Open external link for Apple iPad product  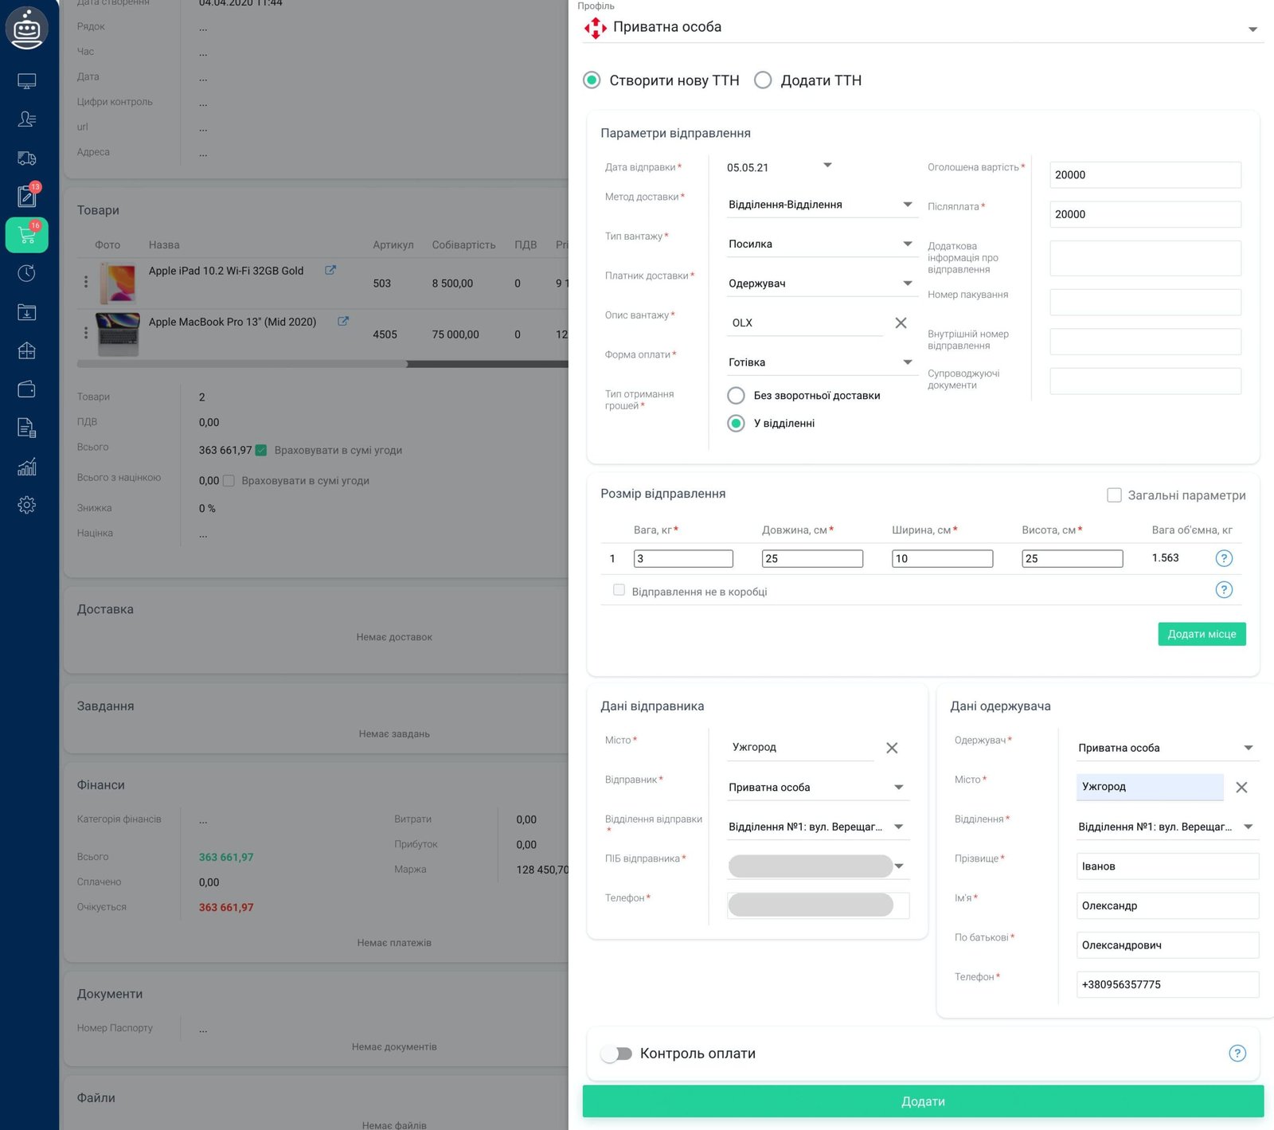coord(330,271)
